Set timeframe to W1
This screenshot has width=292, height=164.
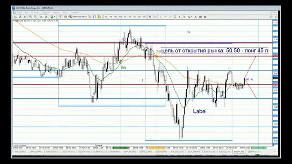coord(139,17)
